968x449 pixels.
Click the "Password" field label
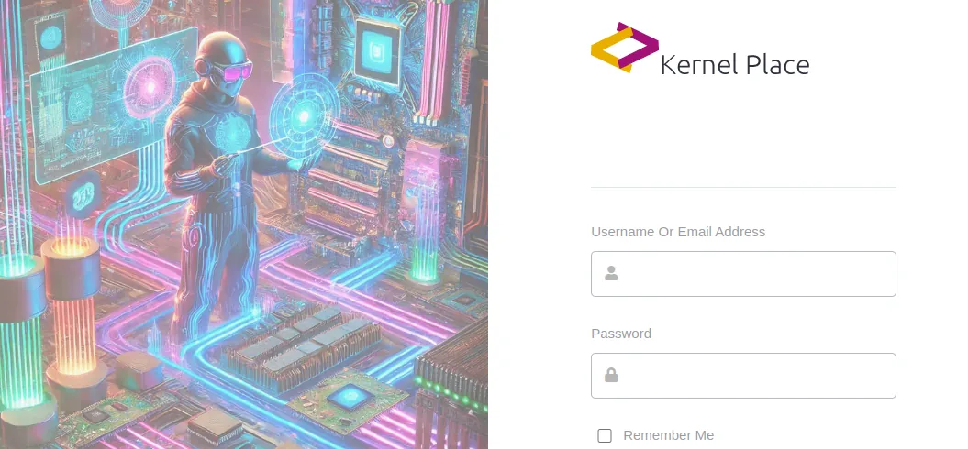[621, 334]
